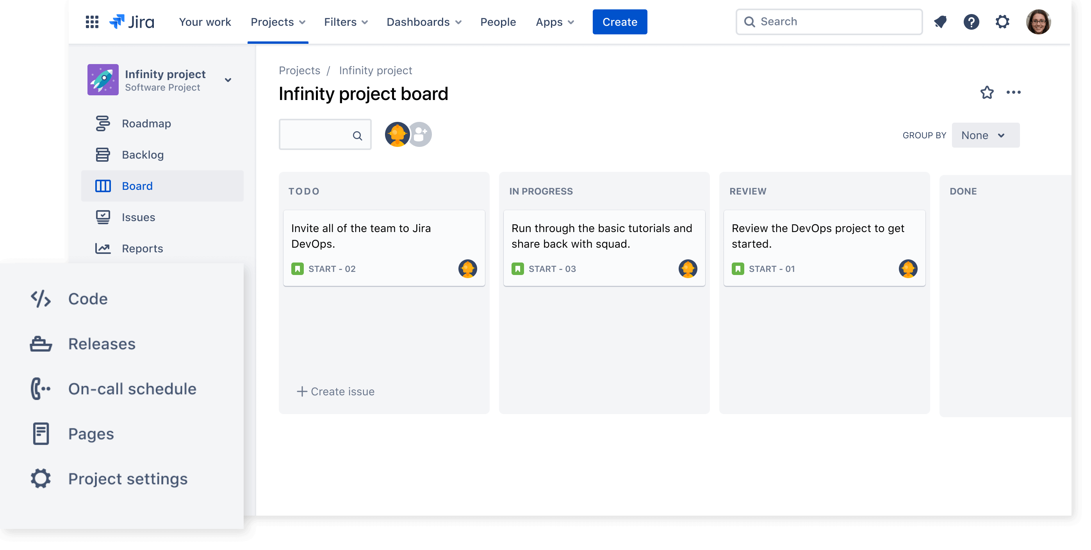The width and height of the screenshot is (1091, 550).
Task: Click the Issues icon in sidebar
Action: [x=103, y=217]
